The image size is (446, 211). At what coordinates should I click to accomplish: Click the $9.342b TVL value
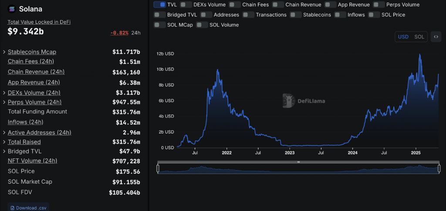[26, 31]
